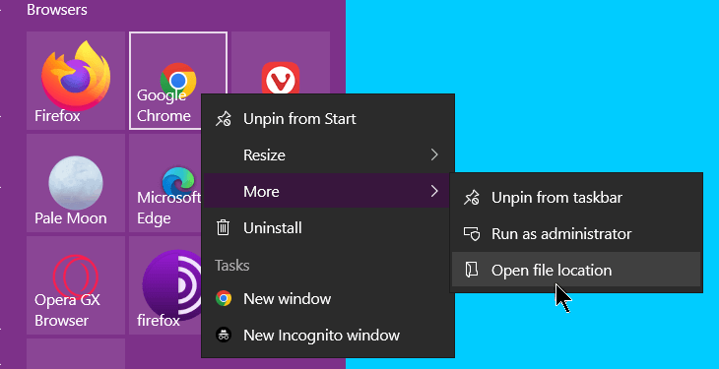Image resolution: width=719 pixels, height=369 pixels.
Task: Click the Google Chrome tile icon
Action: tap(178, 81)
